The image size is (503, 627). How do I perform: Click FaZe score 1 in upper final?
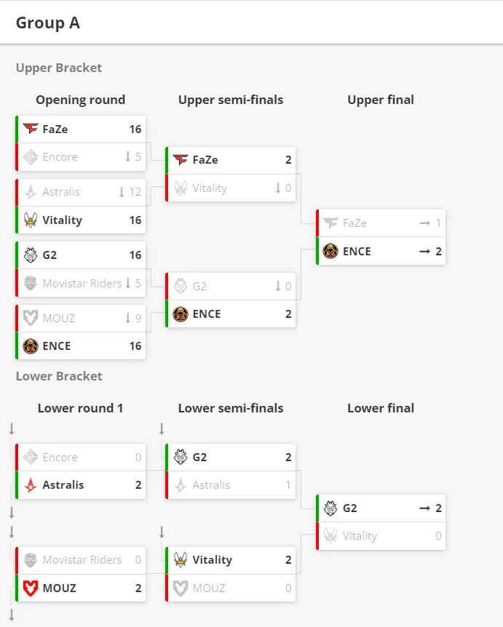tap(438, 223)
